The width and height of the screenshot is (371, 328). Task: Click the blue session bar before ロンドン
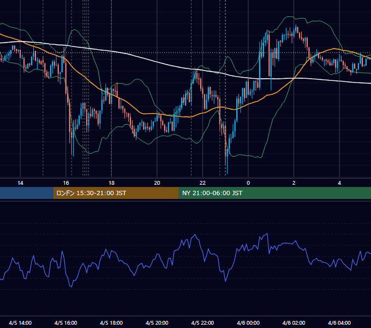coord(27,193)
